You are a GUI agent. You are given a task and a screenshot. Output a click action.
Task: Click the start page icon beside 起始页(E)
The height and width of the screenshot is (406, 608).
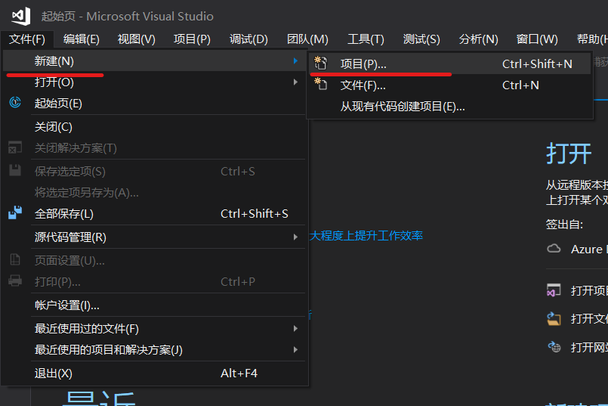(15, 103)
